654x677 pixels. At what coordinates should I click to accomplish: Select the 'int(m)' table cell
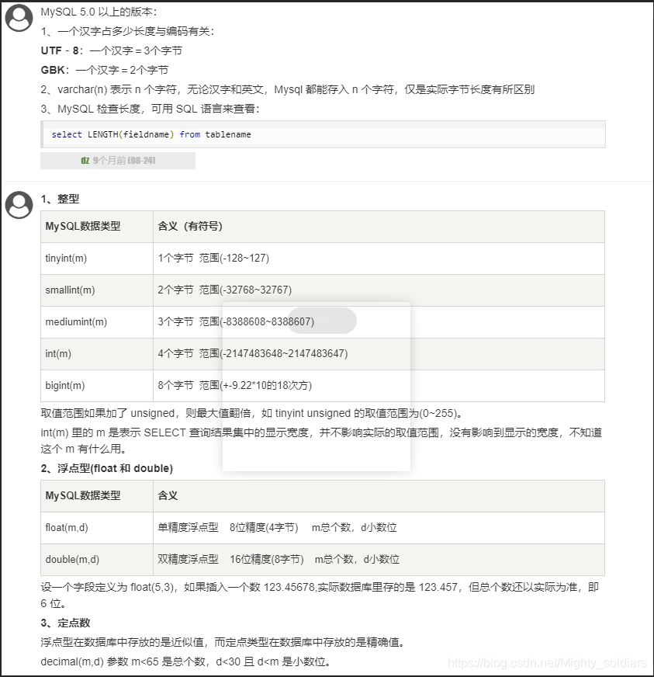[97, 354]
